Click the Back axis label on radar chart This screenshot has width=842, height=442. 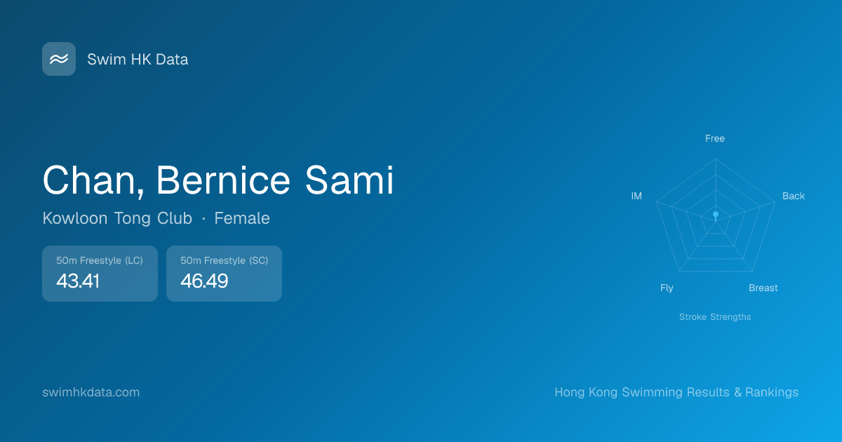[x=794, y=196]
